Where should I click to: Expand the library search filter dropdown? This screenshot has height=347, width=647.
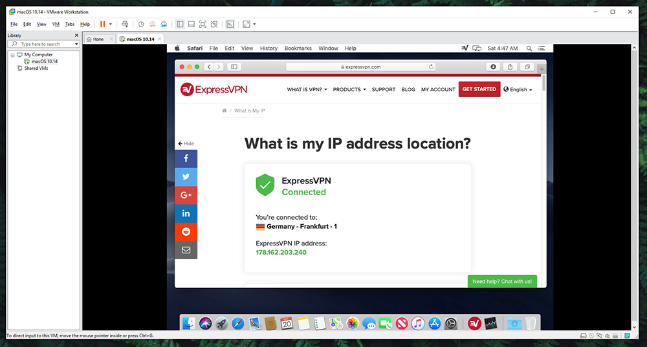[x=76, y=44]
